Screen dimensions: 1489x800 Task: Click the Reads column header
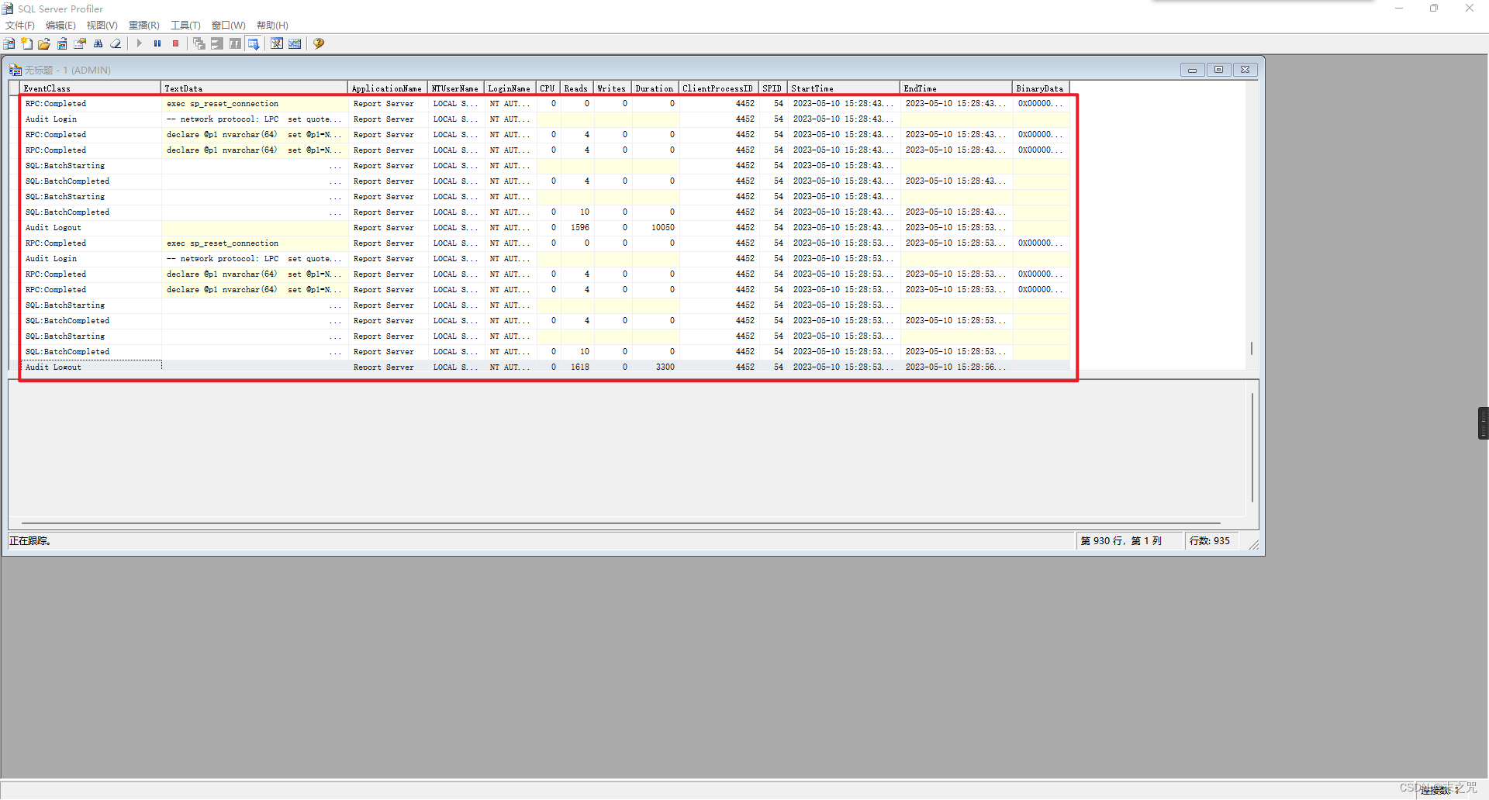(x=577, y=88)
